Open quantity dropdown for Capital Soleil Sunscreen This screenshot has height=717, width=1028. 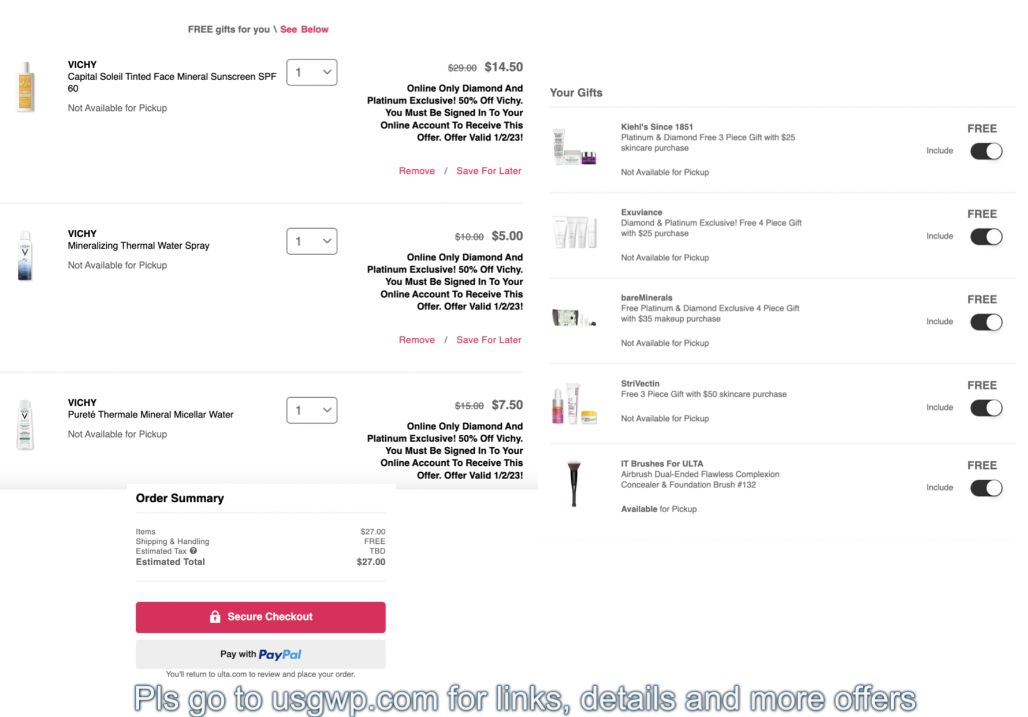[x=312, y=72]
